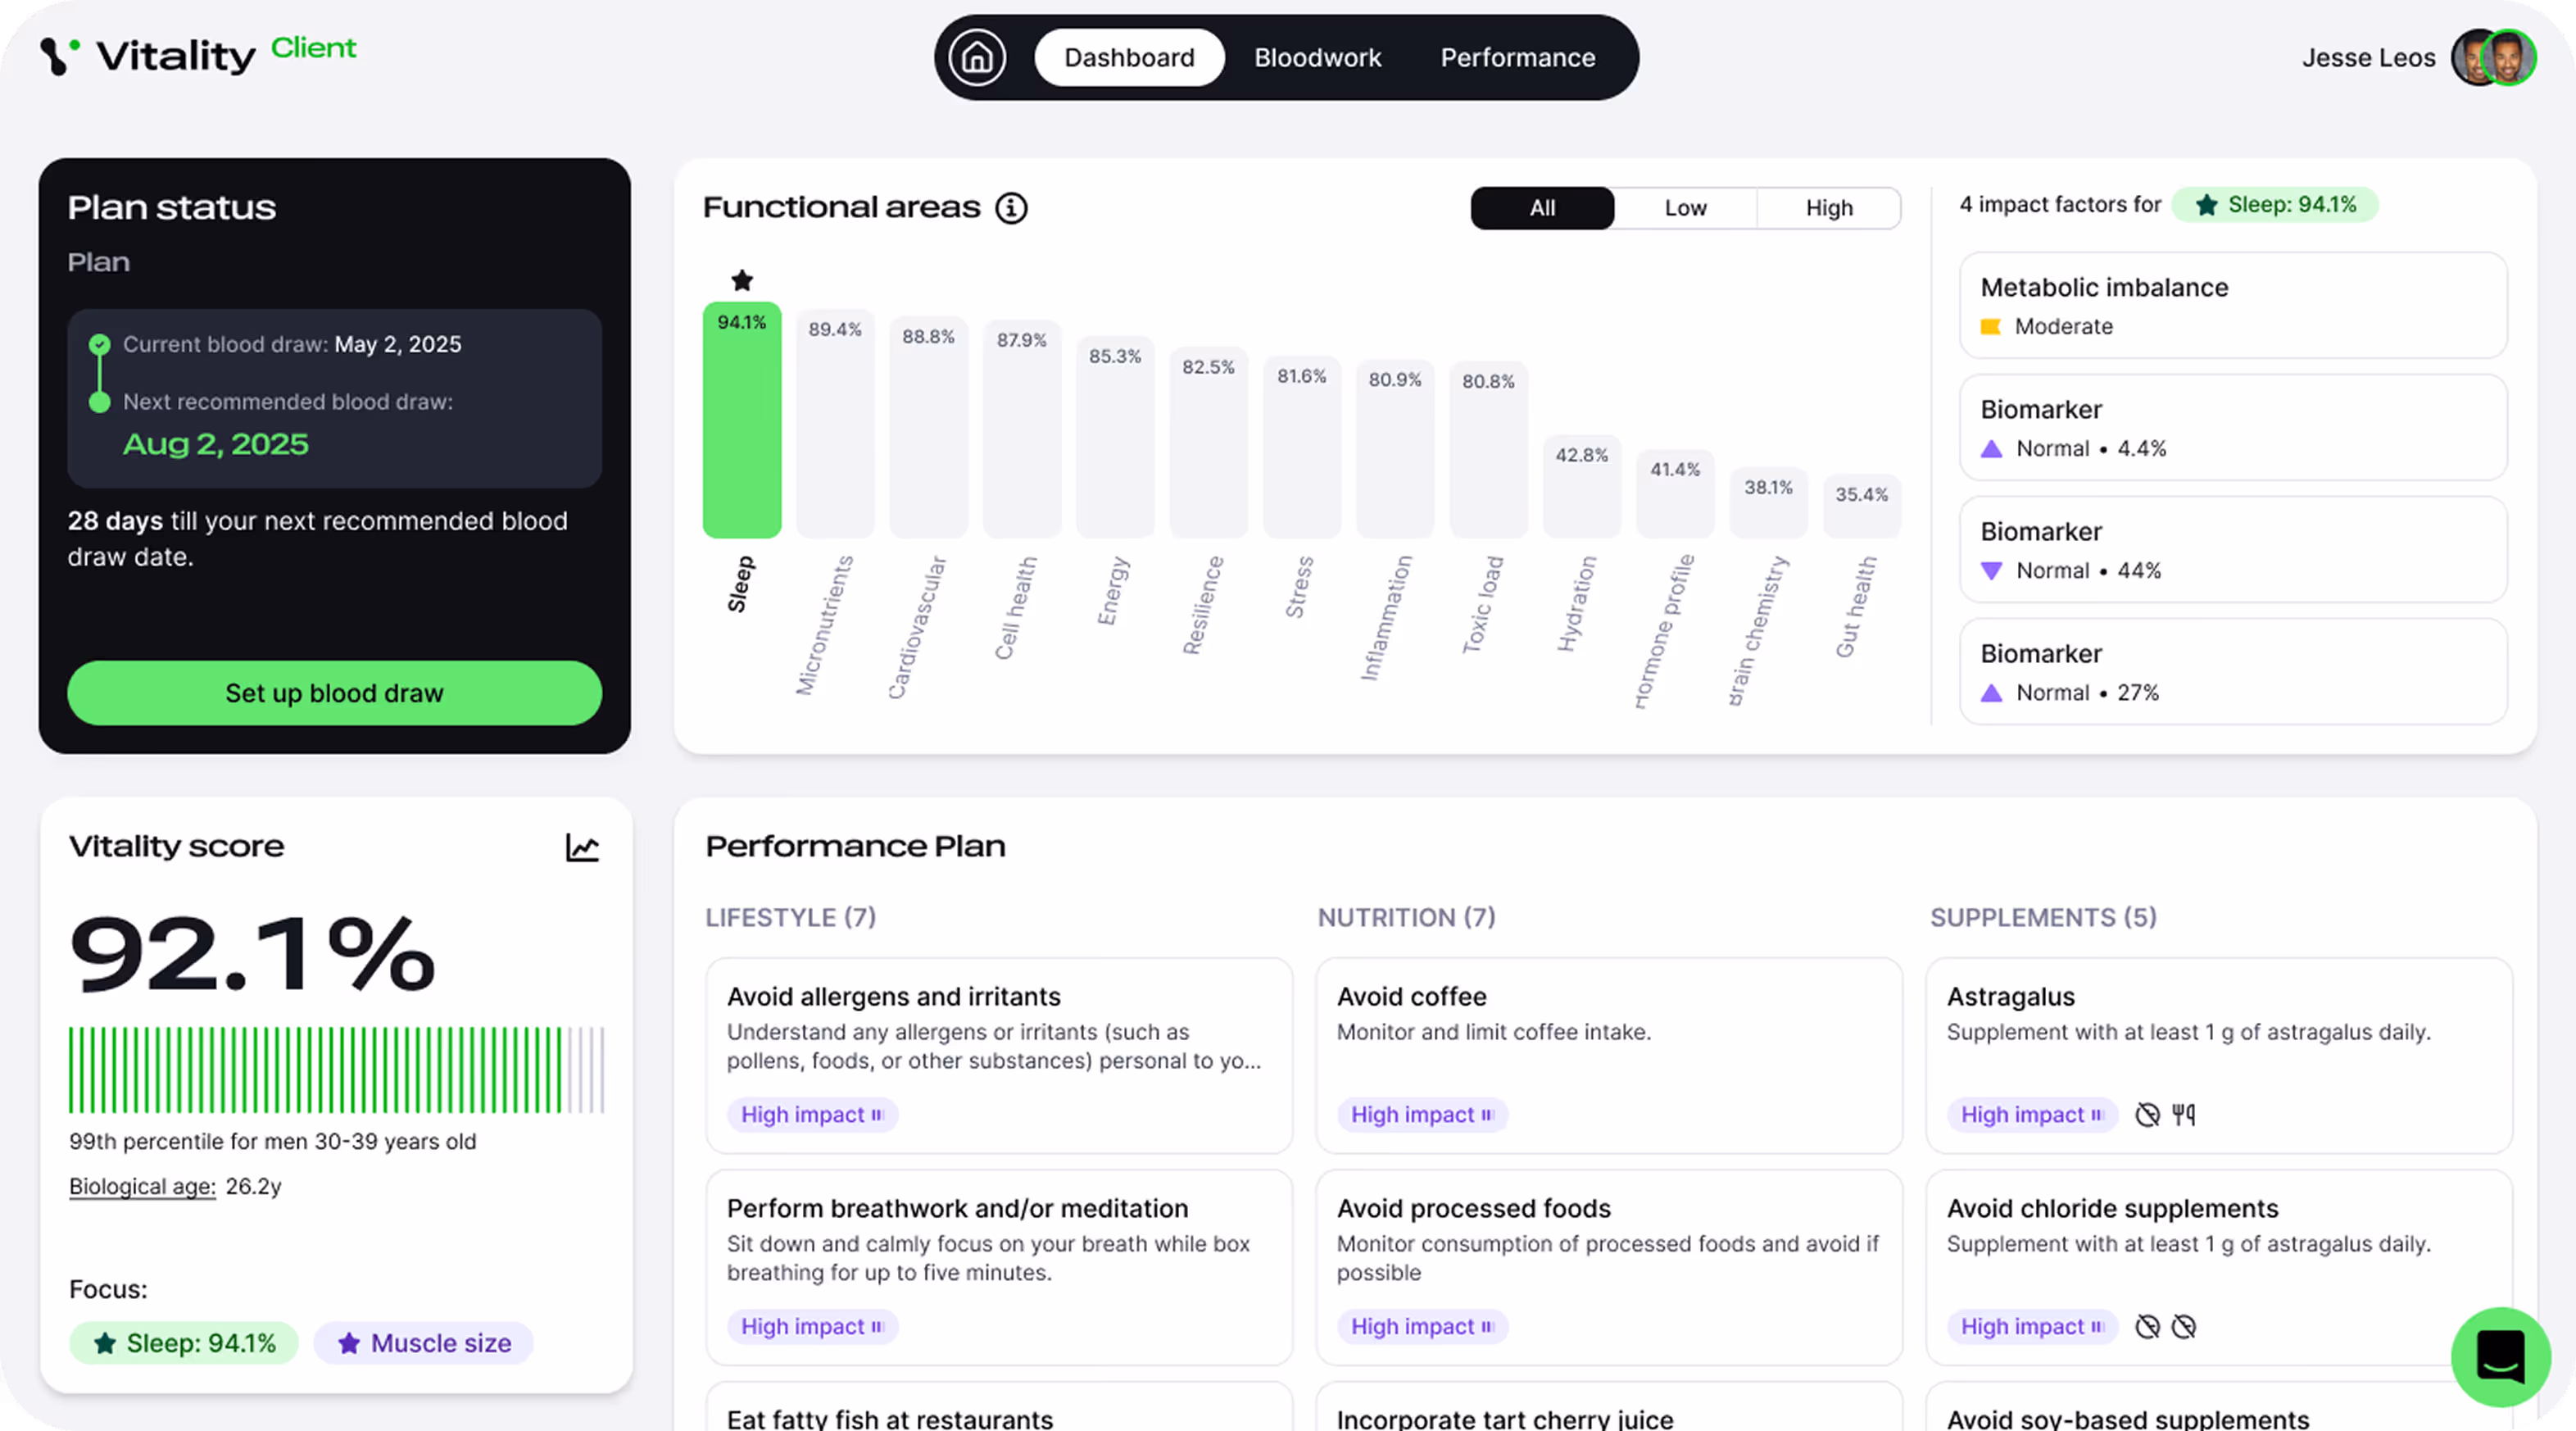2576x1431 pixels.
Task: Select the Resilience 82.5% bar
Action: coord(1208,442)
